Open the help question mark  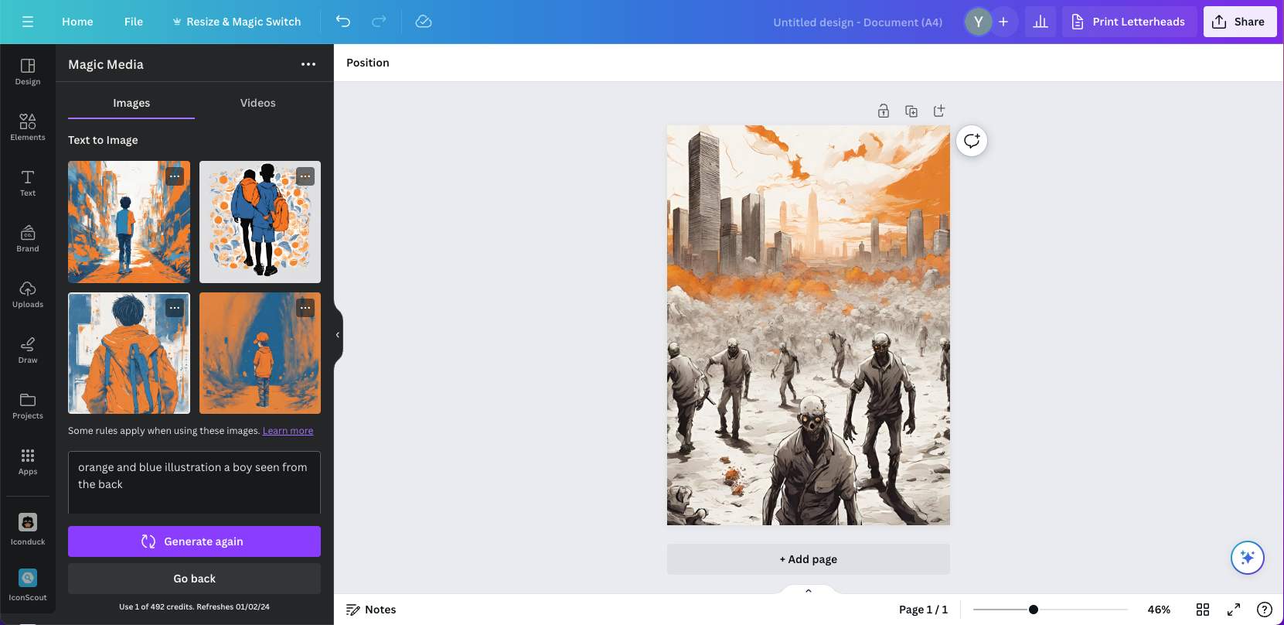(x=1265, y=610)
